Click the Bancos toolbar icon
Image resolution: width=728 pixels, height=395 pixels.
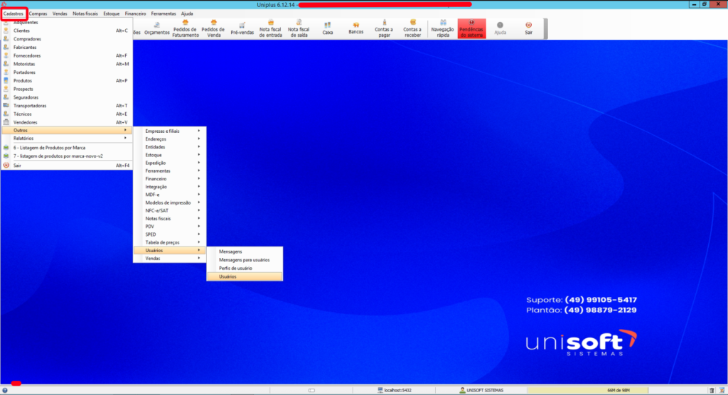click(x=355, y=28)
